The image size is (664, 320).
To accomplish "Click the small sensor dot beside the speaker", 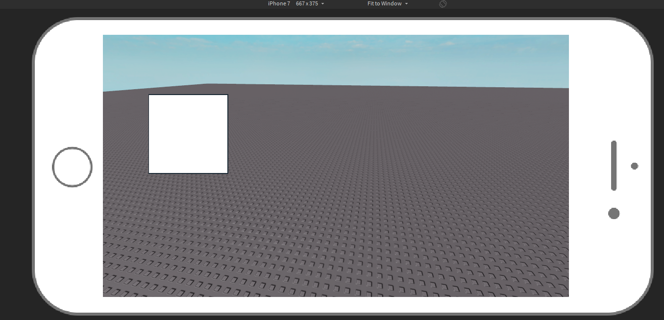I will click(x=635, y=166).
